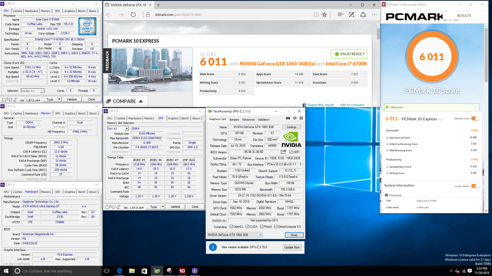Toggle the DirectCompute 5.0 checkbox
This screenshot has width=492, height=276.
pyautogui.click(x=276, y=227)
